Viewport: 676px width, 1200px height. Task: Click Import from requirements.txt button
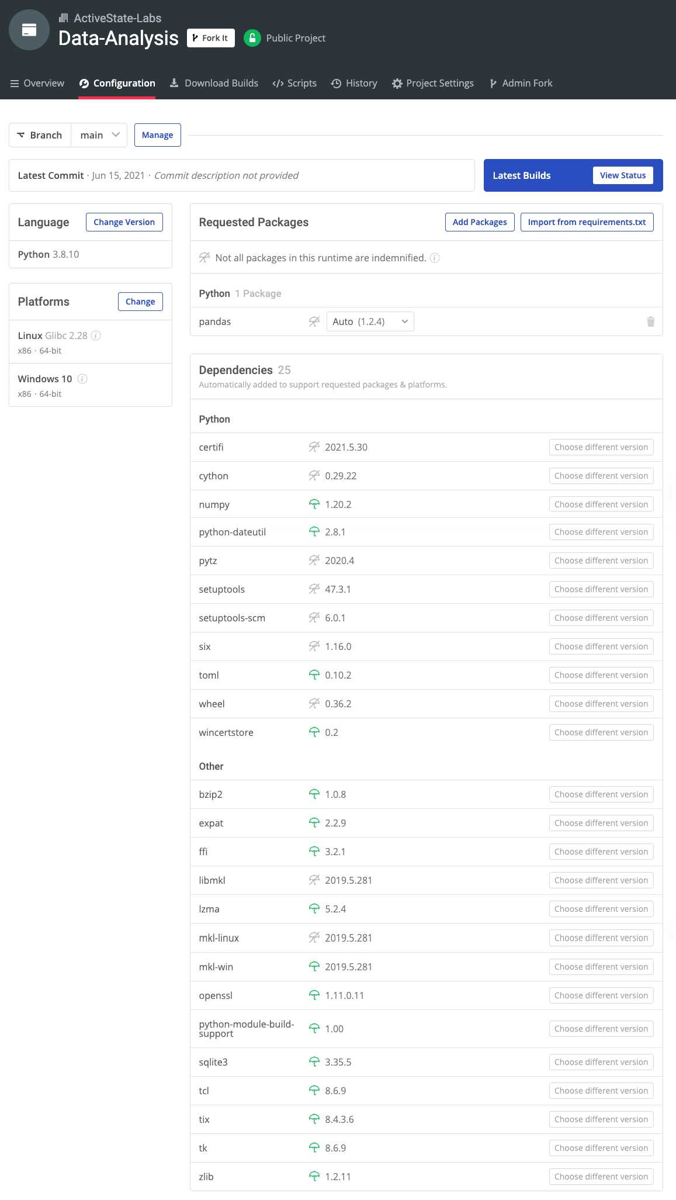[587, 222]
